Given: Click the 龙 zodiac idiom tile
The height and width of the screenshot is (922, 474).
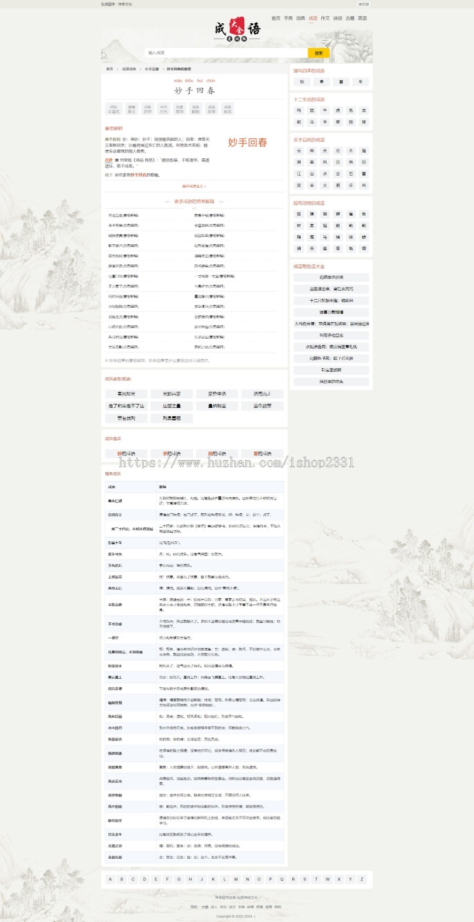Looking at the screenshot, I should (x=363, y=111).
